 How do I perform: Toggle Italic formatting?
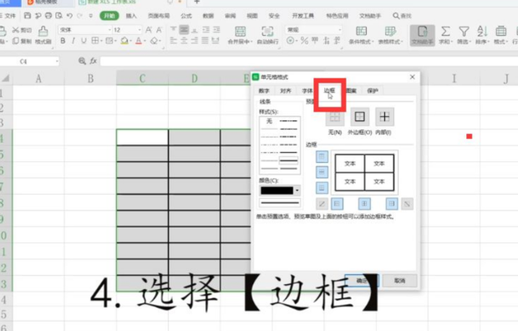(73, 41)
